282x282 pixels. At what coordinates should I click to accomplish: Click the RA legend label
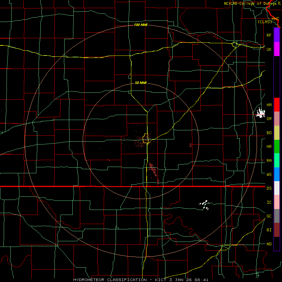[269, 161]
